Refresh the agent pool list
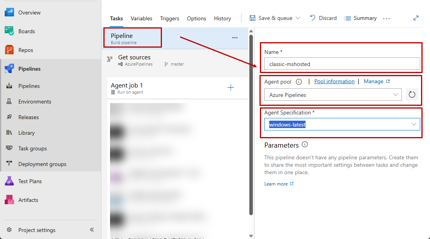This screenshot has height=239, width=430. 412,95
